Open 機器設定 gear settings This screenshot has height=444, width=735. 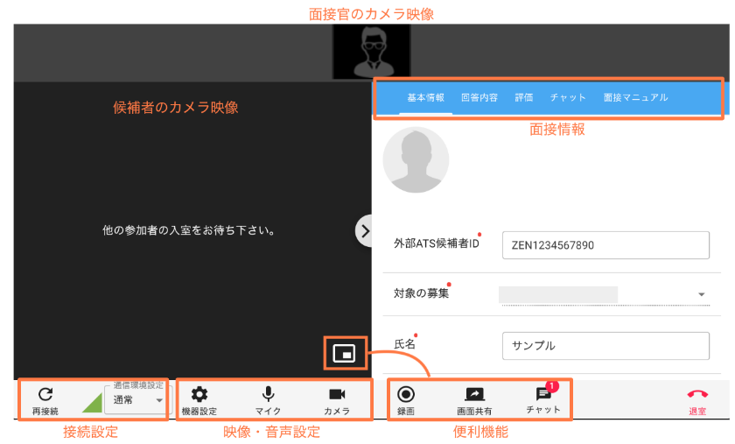[199, 396]
